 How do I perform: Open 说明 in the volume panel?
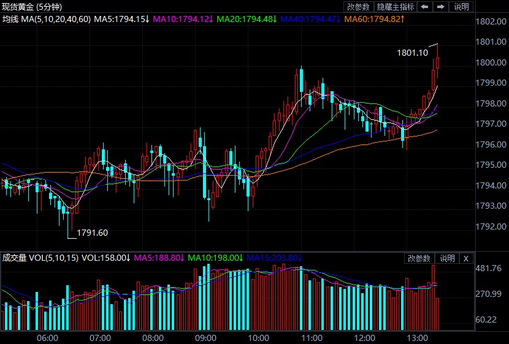[x=448, y=258]
